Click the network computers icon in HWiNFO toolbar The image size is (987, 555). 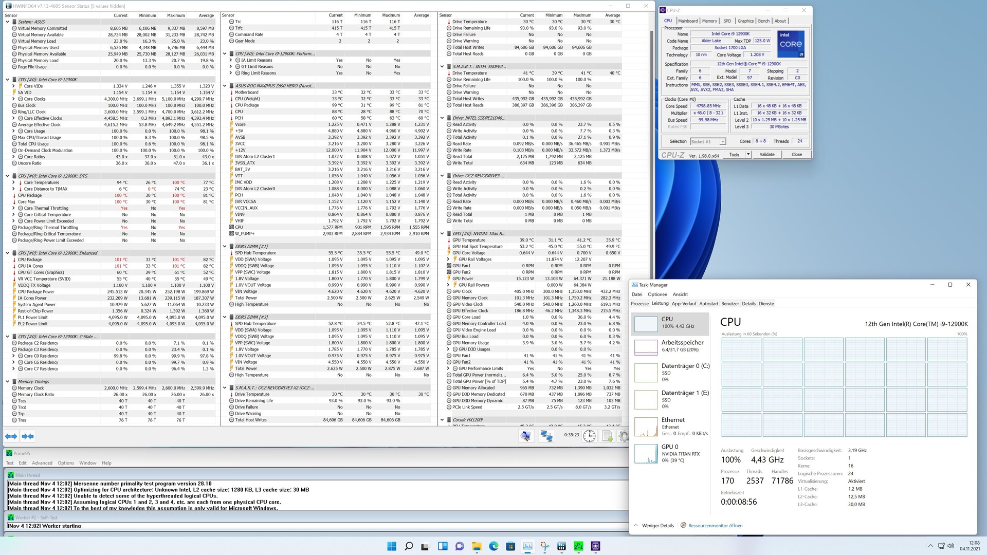546,436
